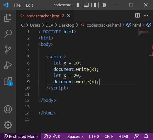Click the VS Code logo icon

click(6, 5)
